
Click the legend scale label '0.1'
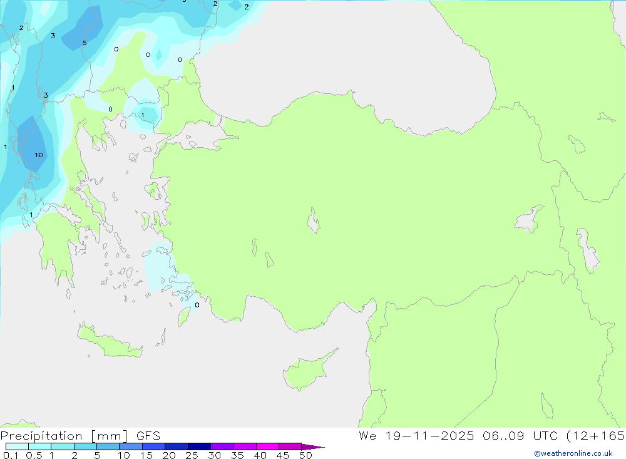(x=11, y=455)
